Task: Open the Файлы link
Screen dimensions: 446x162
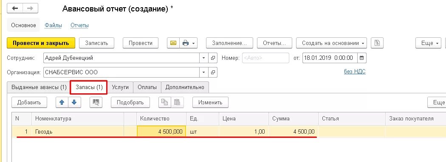Action: click(x=53, y=25)
